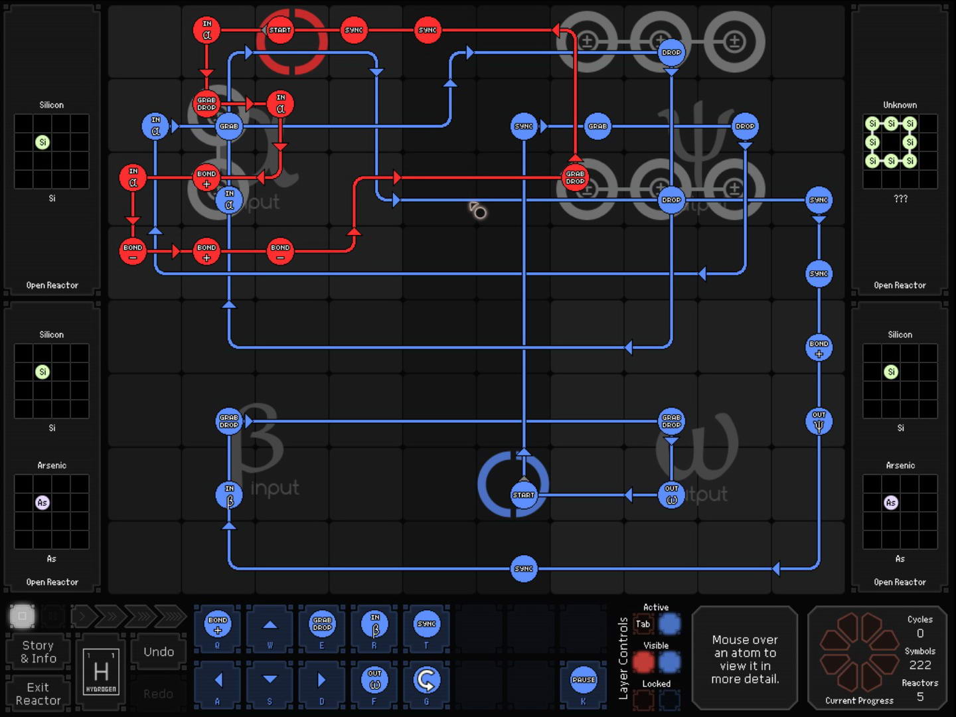
Task: Open Reactor under the top-left Silicon panel
Action: pyautogui.click(x=52, y=285)
